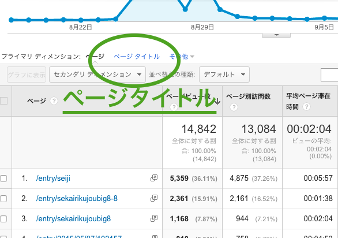This screenshot has height=238, width=338.
Task: Click the data point above 8月22日
Action: (x=81, y=20)
